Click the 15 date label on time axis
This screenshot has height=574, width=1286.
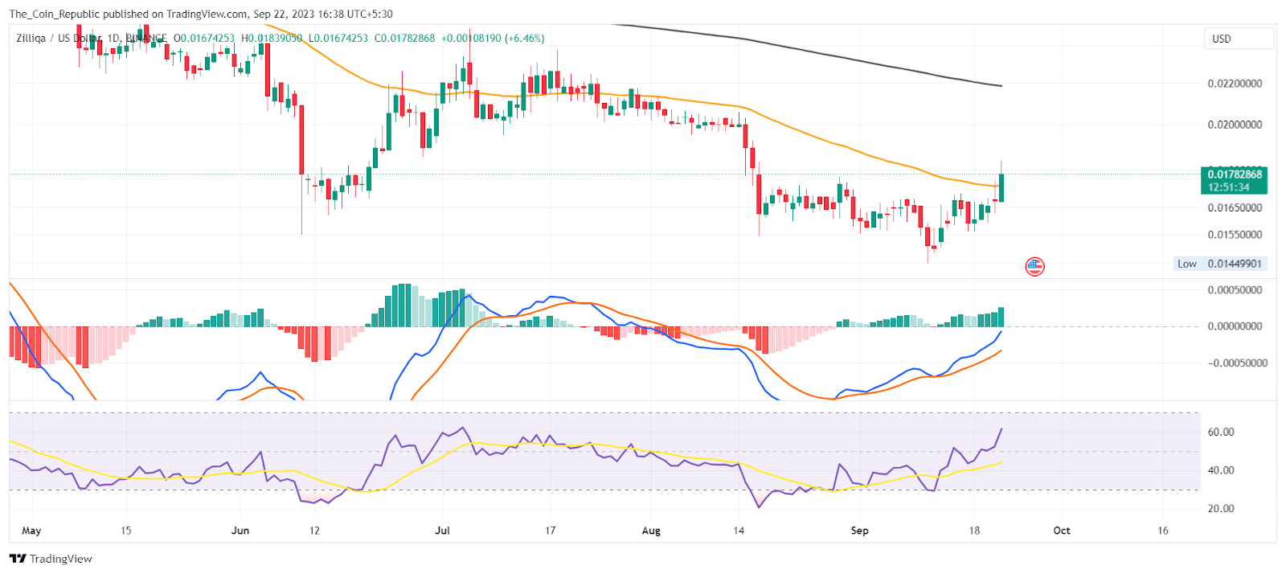(125, 531)
